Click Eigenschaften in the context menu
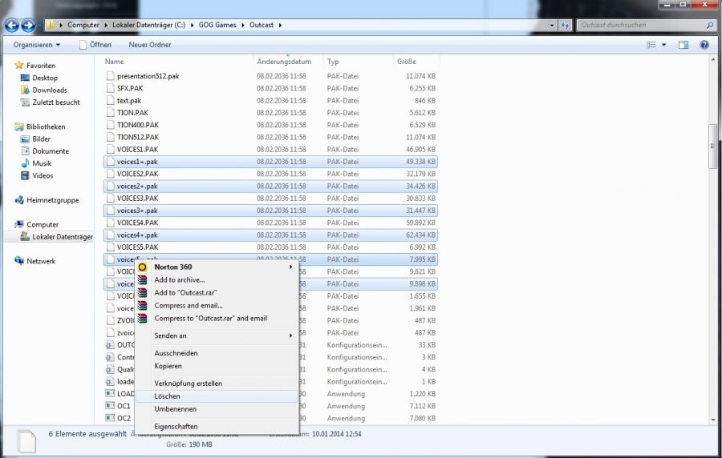Image resolution: width=722 pixels, height=458 pixels. (x=176, y=427)
